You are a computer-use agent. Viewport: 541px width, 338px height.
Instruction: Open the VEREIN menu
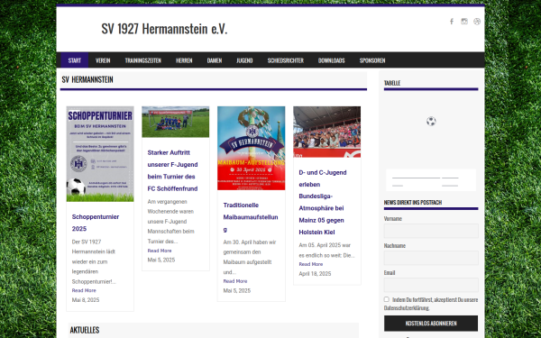(103, 60)
